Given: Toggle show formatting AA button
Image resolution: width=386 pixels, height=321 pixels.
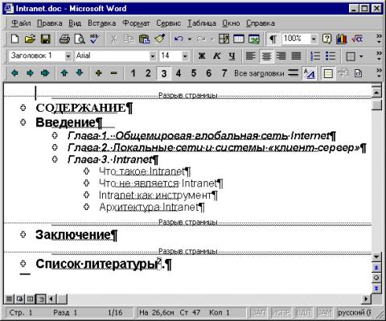Looking at the screenshot, I should tap(309, 73).
